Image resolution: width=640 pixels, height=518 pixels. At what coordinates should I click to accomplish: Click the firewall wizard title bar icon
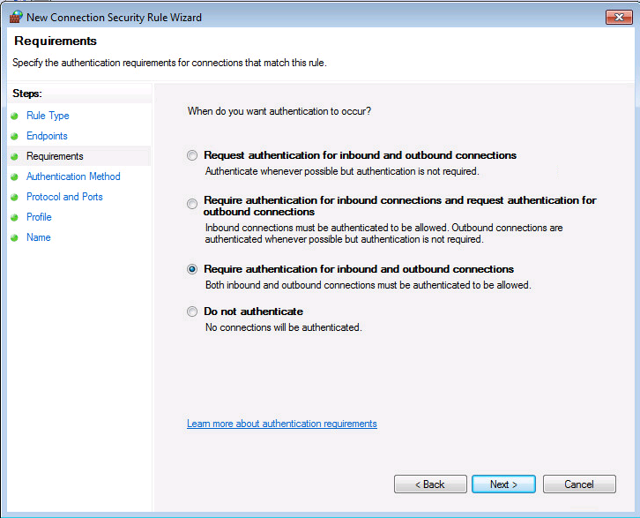(x=16, y=17)
